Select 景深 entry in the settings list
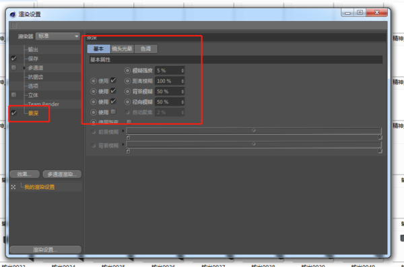 pos(33,113)
